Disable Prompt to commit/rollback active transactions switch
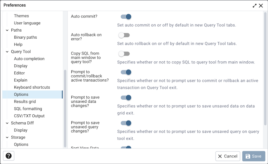Image resolution: width=268 pixels, height=164 pixels. coord(126,72)
